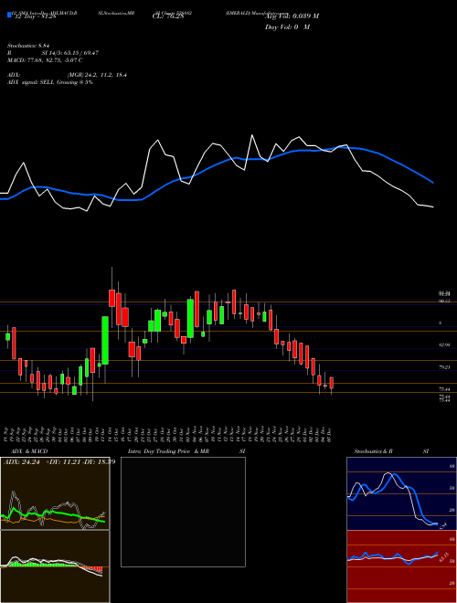Click the last red candlestick on the right

coord(331,383)
